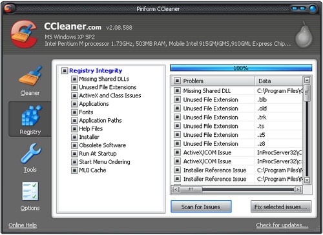Toggle checkbox for Missing Shared DLL row
Viewport: 323px width, 235px height.
pos(177,90)
